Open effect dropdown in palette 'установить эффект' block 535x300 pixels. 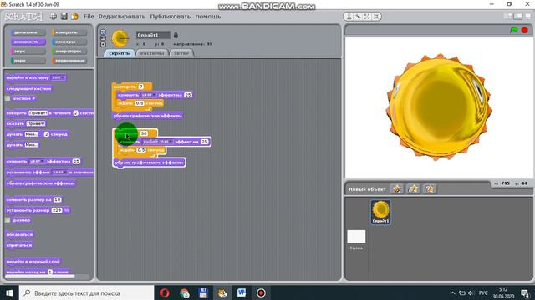coord(60,172)
